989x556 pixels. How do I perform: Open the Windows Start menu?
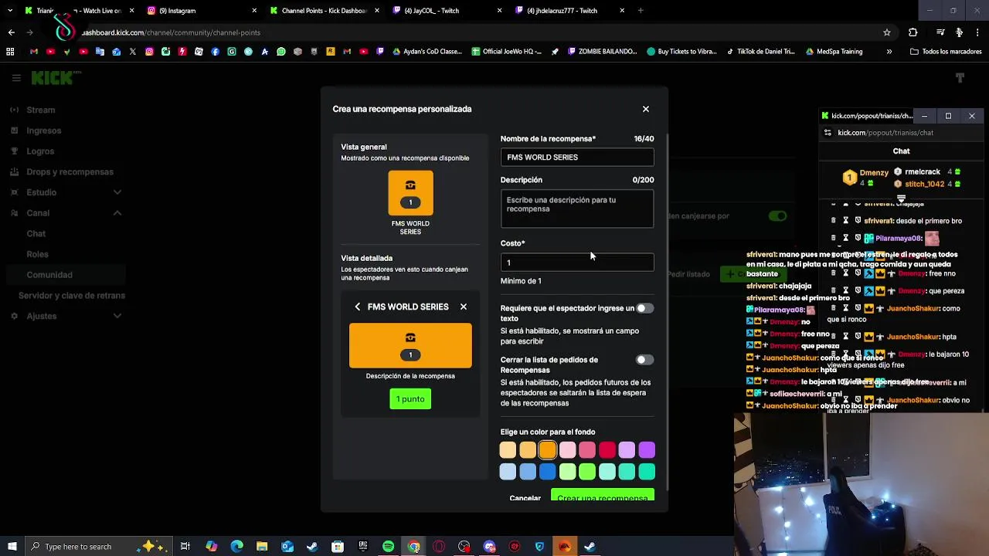(x=12, y=547)
